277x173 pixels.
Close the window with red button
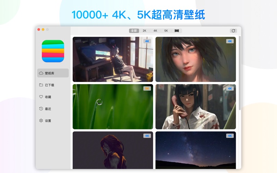pos(39,29)
